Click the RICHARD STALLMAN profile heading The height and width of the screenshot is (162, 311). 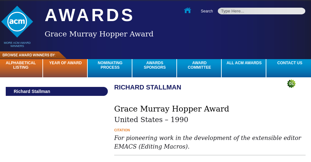[x=148, y=87]
